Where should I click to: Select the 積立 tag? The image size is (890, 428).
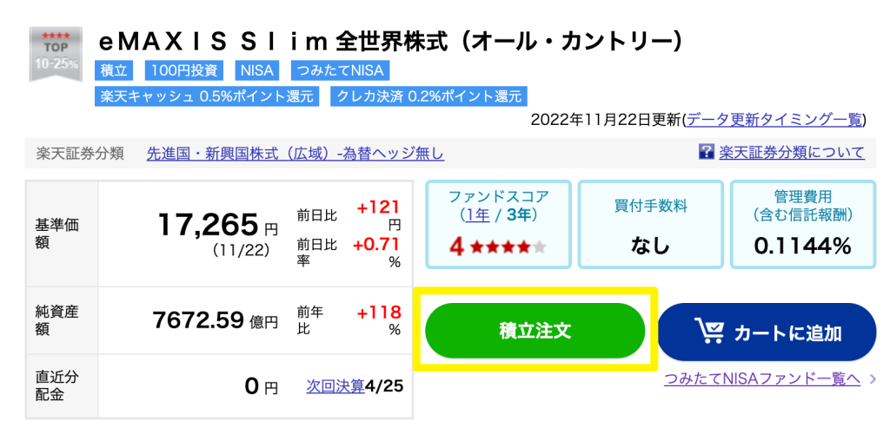[115, 70]
